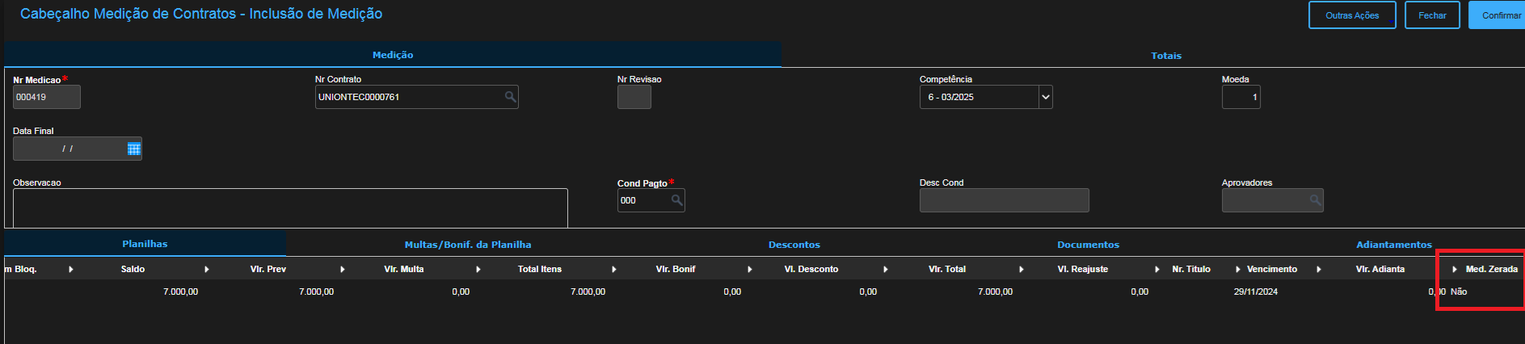Click the arrow before the Med. Zerada header
This screenshot has width=1525, height=344.
pos(1455,269)
